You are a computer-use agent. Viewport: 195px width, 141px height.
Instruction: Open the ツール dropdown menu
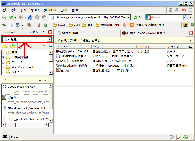[47, 47]
